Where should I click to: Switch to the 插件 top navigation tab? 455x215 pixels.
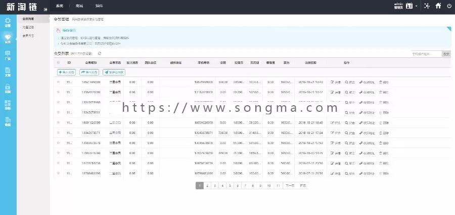click(99, 6)
